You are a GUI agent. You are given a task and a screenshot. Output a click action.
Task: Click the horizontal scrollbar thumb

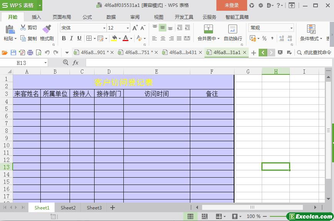(252, 207)
